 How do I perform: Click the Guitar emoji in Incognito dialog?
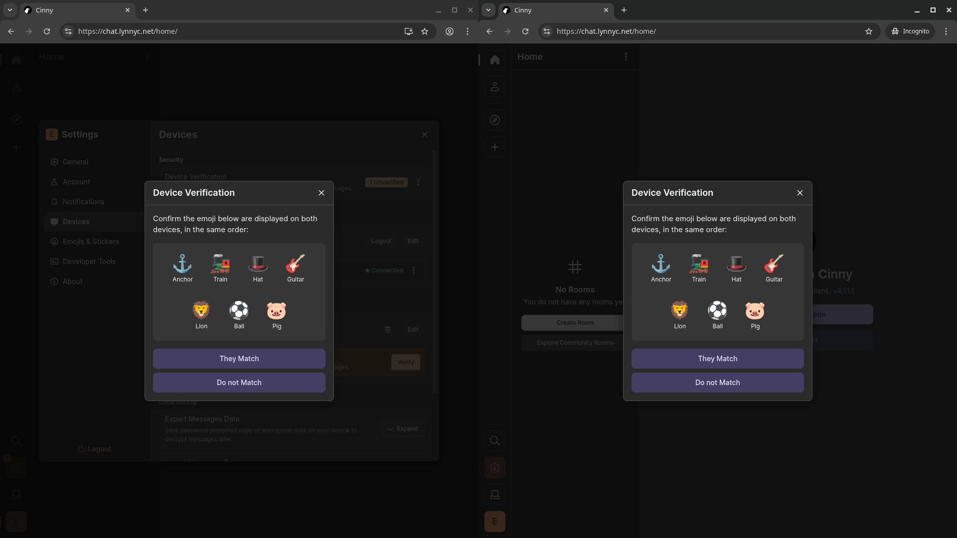(774, 264)
